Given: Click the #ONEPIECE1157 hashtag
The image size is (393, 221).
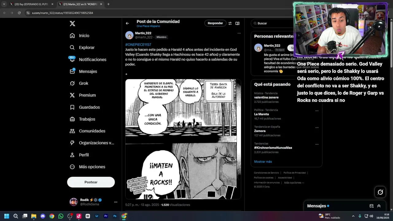Looking at the screenshot, I should tap(138, 45).
